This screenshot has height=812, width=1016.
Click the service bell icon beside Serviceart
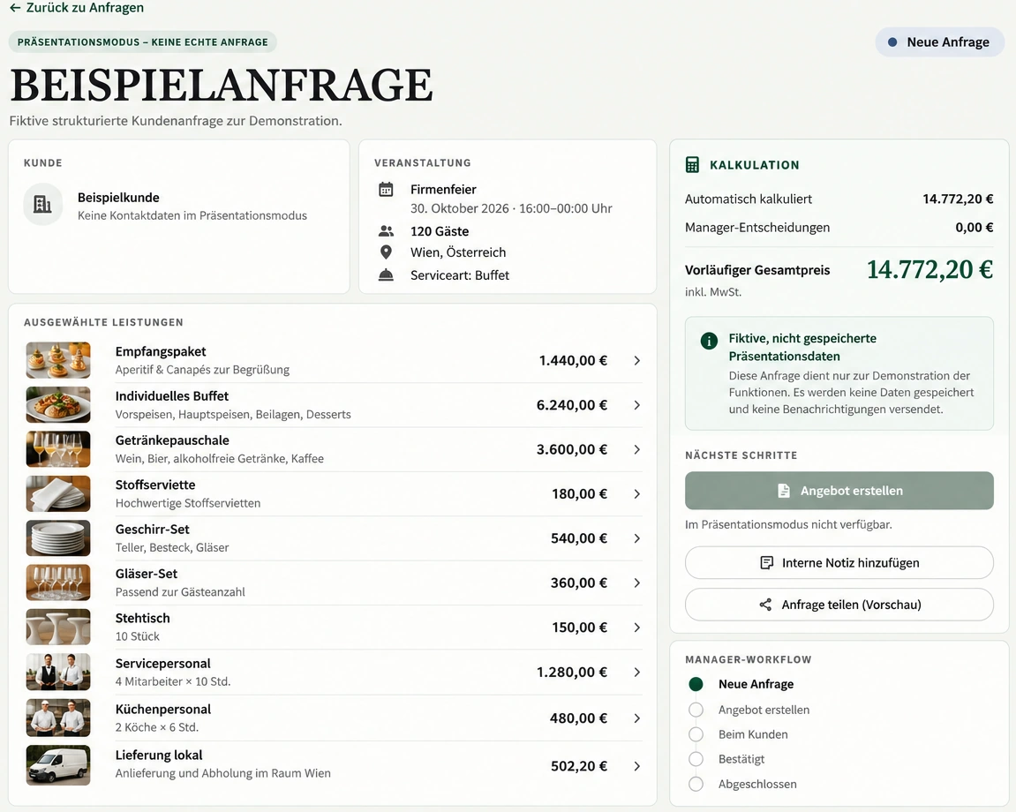click(386, 275)
